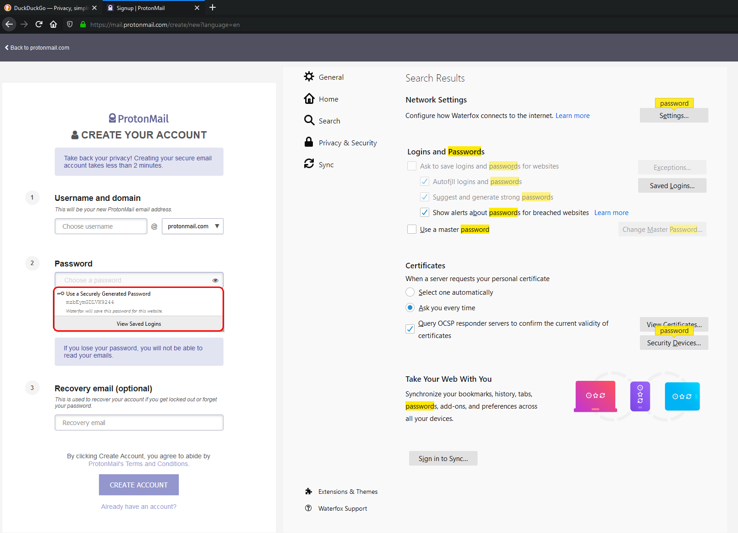Screen dimensions: 738x533
Task: Choose Select one automatically radio button
Action: [410, 292]
